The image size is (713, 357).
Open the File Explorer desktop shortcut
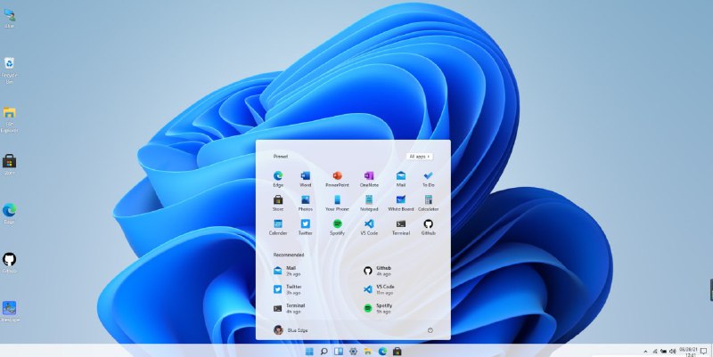[9, 119]
